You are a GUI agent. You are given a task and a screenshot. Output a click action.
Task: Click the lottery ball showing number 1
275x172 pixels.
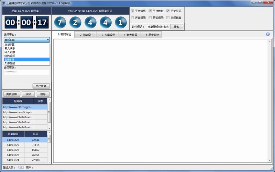point(121,23)
